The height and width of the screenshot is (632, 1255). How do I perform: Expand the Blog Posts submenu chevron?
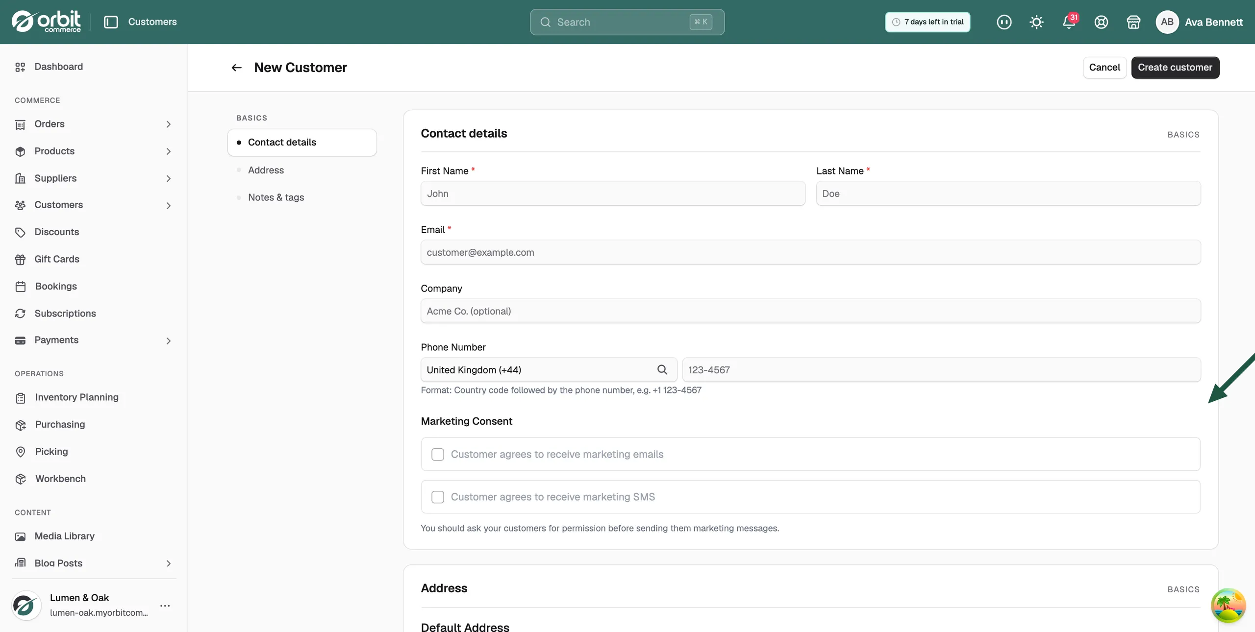(x=169, y=563)
